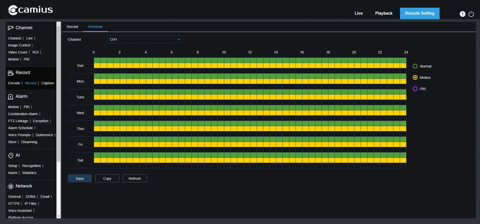Click the alert exclamation icon in header
This screenshot has width=480, height=224.
pyautogui.click(x=463, y=14)
